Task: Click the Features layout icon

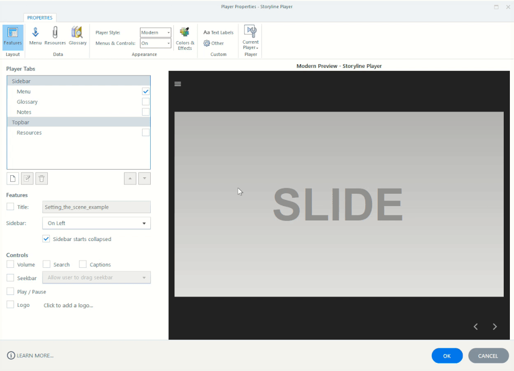Action: click(x=13, y=36)
